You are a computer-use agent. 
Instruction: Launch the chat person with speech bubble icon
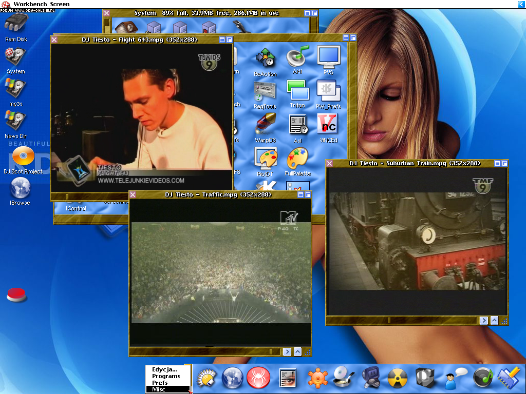pyautogui.click(x=456, y=379)
